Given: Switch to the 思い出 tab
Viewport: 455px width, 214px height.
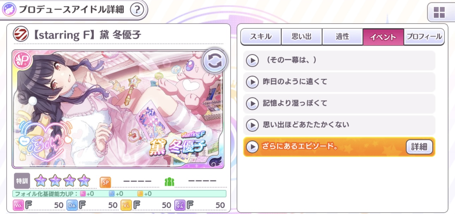Looking at the screenshot, I should (302, 37).
